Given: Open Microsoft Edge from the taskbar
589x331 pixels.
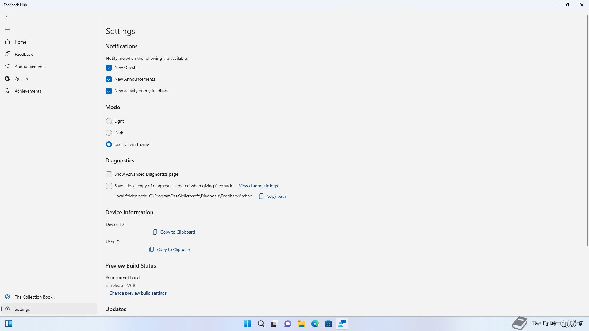Looking at the screenshot, I should click(x=315, y=324).
